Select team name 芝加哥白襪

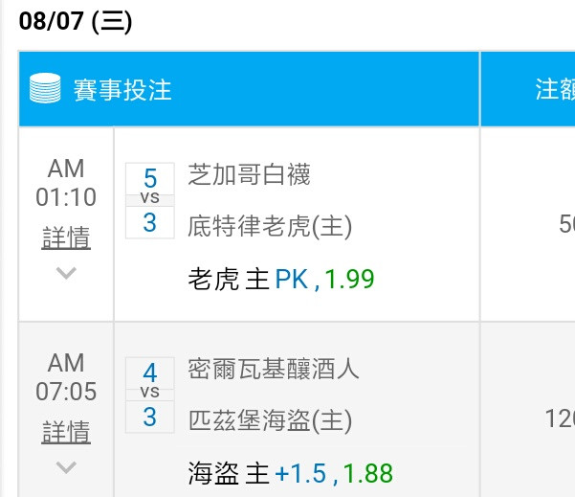click(x=249, y=174)
